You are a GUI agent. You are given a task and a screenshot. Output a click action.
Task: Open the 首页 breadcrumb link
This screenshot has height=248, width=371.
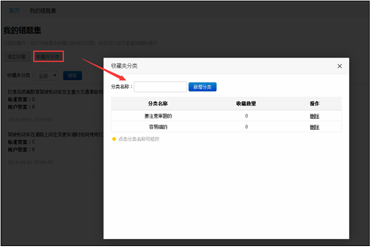click(14, 11)
